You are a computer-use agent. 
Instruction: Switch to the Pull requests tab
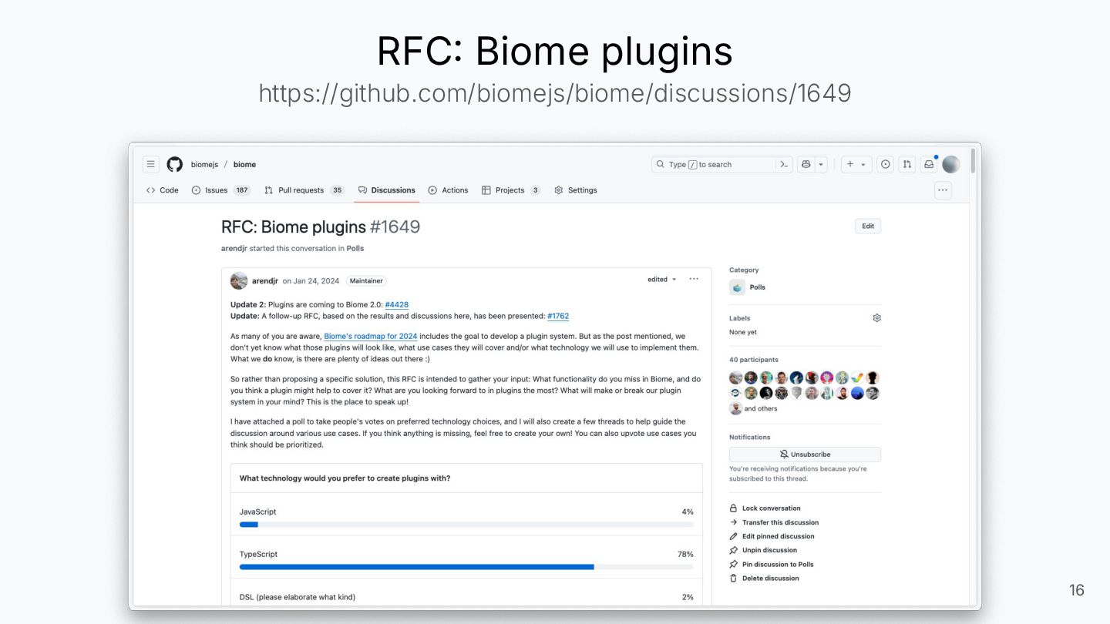coord(304,190)
